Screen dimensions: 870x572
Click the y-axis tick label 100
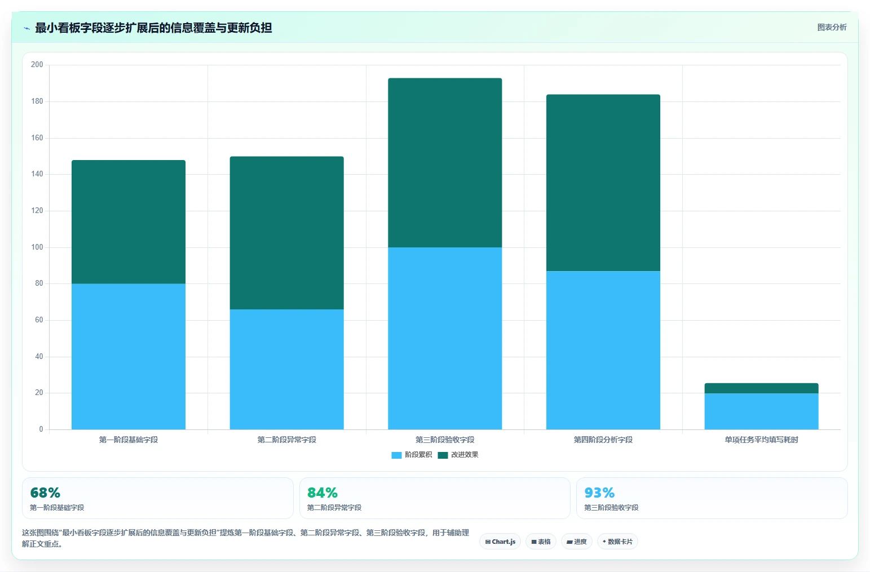37,247
